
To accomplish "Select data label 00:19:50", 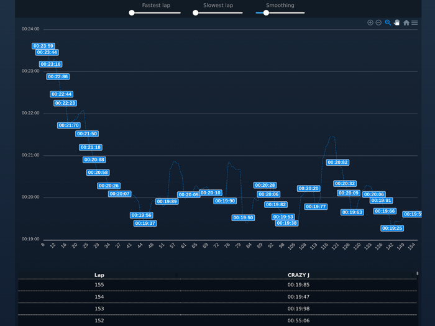I will 244,217.
